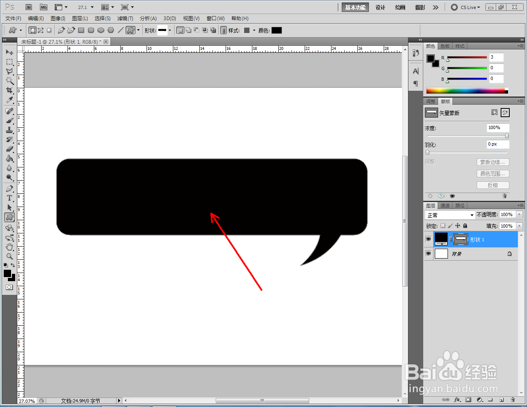
Task: Toggle lock position
Action: [x=457, y=226]
